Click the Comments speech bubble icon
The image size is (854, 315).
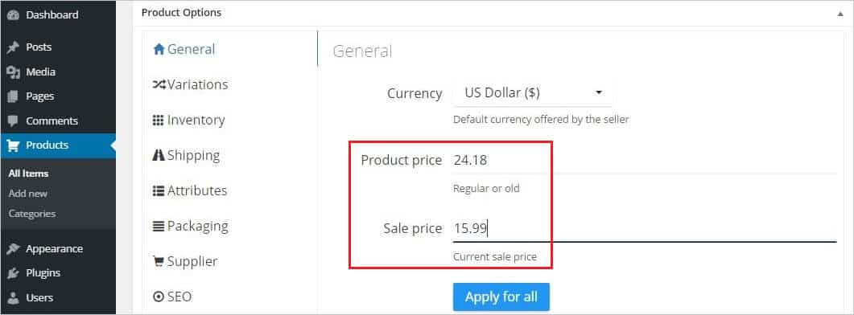coord(13,121)
